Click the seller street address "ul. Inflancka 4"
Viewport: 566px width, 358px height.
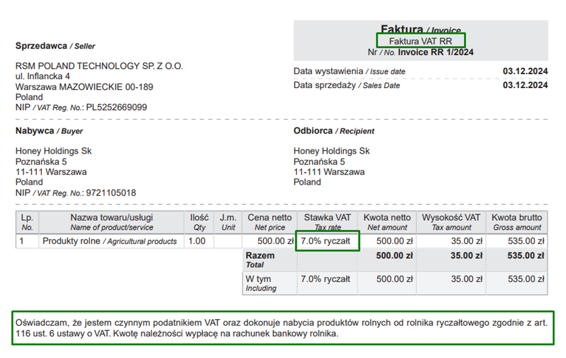point(43,77)
